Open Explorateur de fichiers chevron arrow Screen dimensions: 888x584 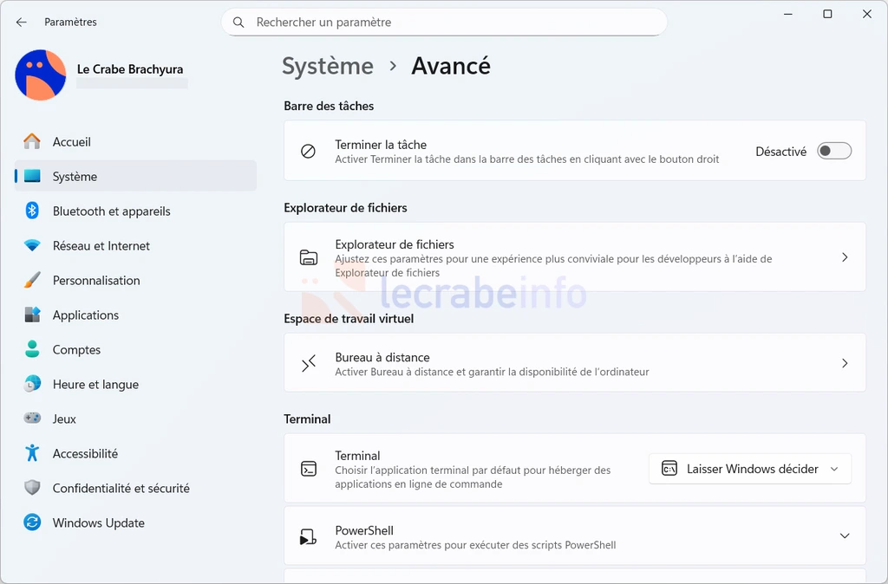pyautogui.click(x=845, y=257)
